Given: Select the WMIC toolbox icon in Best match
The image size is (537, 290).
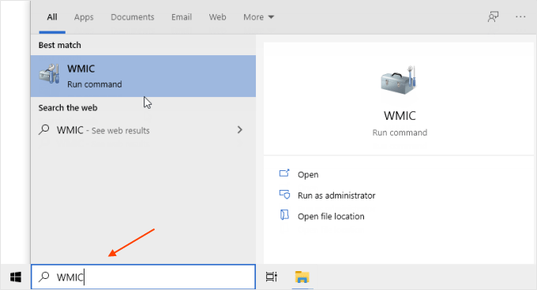Looking at the screenshot, I should [49, 74].
